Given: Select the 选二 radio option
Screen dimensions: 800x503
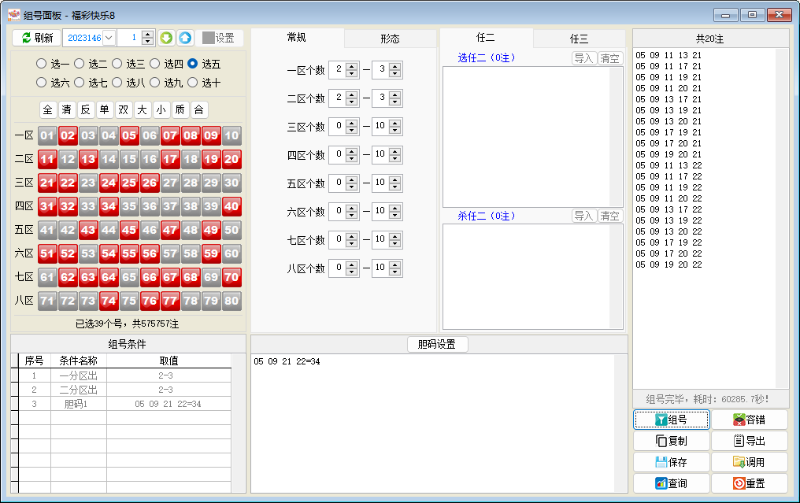Looking at the screenshot, I should coord(91,64).
